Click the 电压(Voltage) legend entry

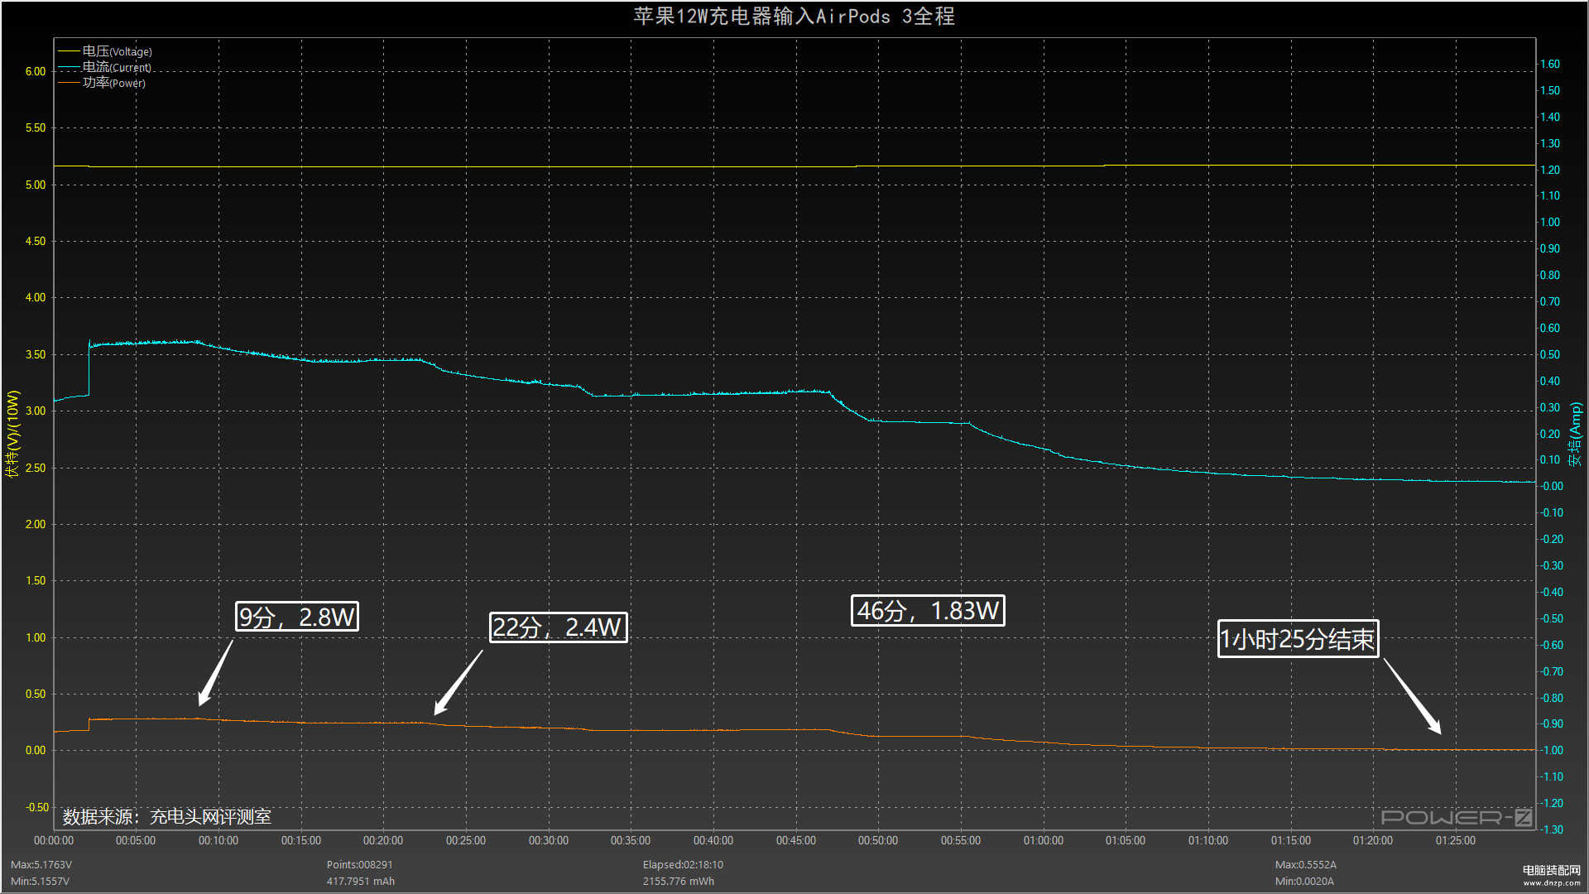click(x=105, y=51)
